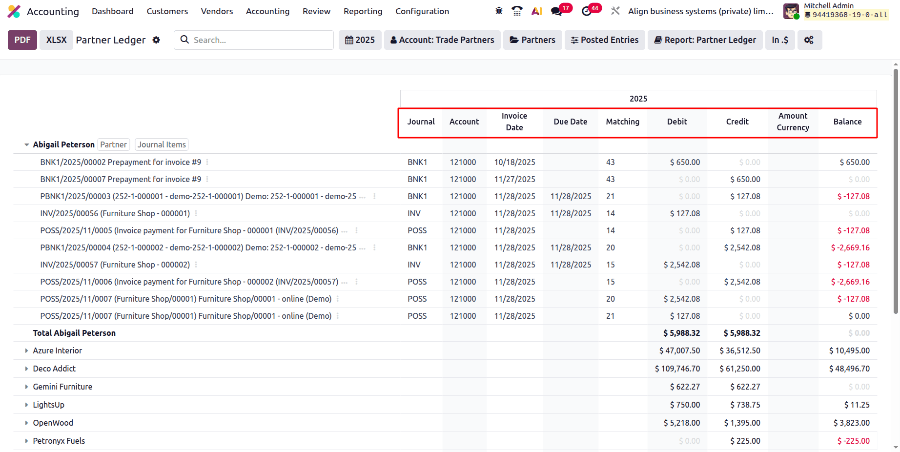The height and width of the screenshot is (452, 900).
Task: Open options for BNK1/2025/00007 line
Action: [x=207, y=179]
